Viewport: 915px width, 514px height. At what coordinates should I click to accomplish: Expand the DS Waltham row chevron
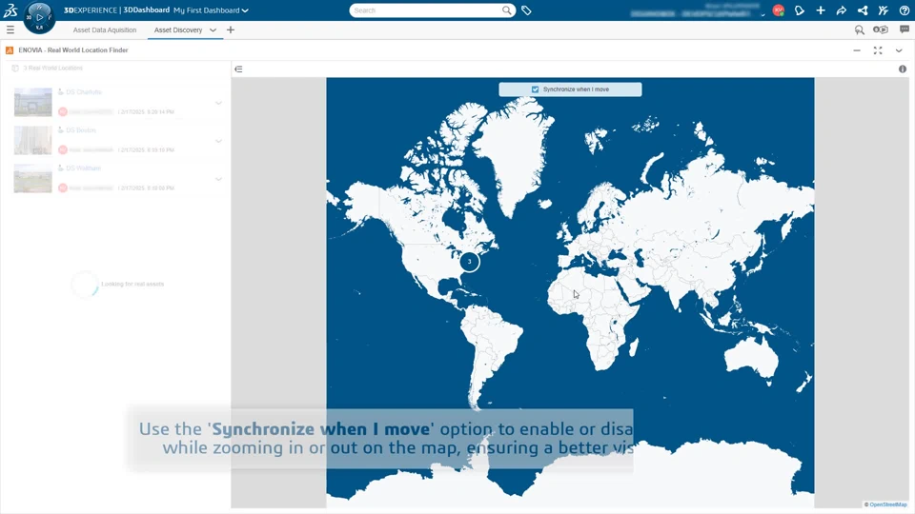pyautogui.click(x=218, y=179)
